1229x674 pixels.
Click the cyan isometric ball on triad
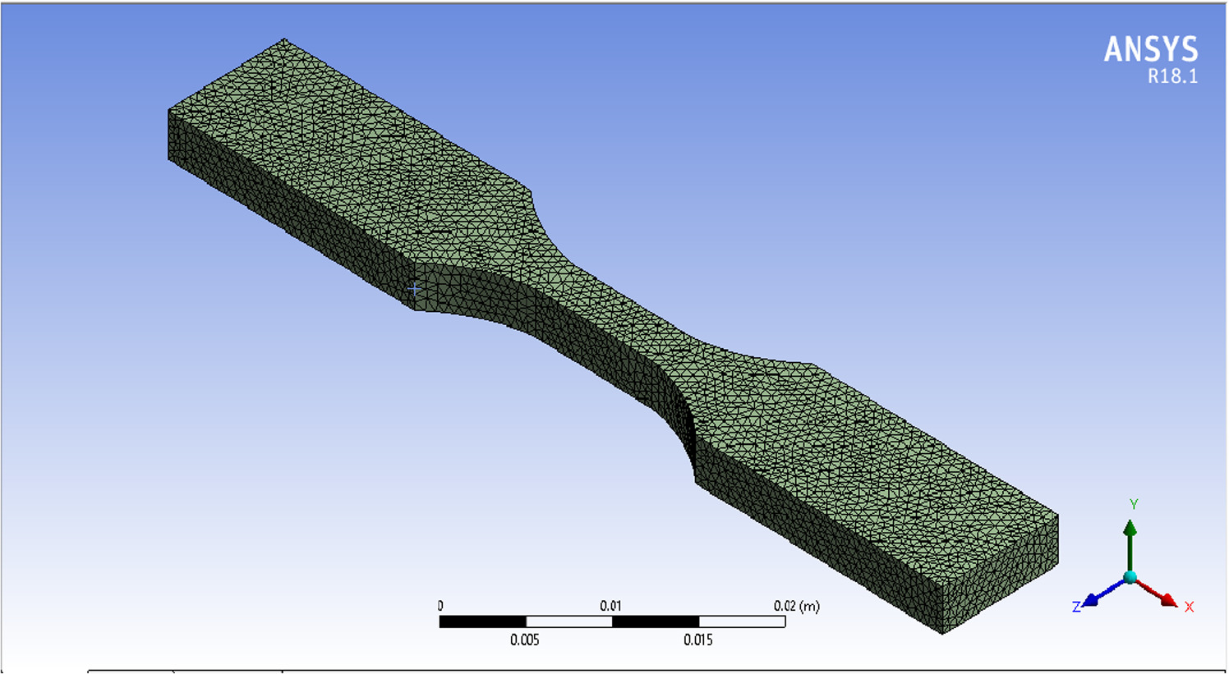click(x=1131, y=578)
